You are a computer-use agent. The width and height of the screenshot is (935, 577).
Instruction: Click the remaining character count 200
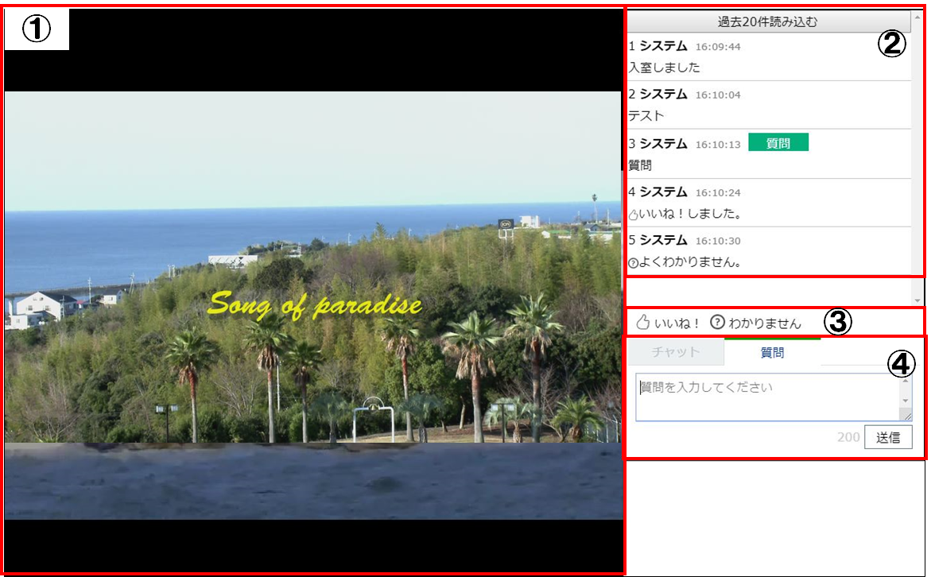848,437
